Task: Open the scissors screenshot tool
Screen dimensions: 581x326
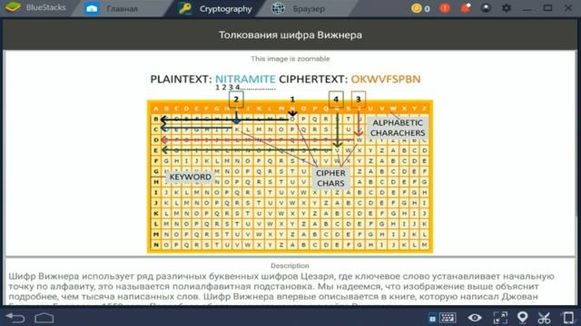Action: point(544,318)
